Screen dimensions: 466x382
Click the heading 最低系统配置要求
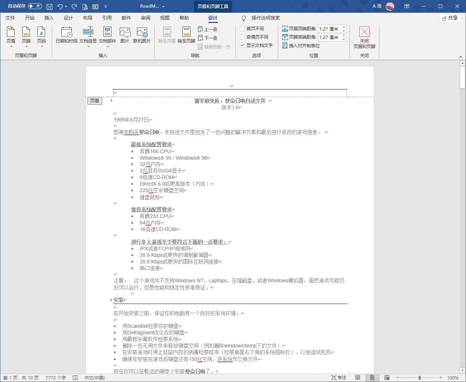151,144
